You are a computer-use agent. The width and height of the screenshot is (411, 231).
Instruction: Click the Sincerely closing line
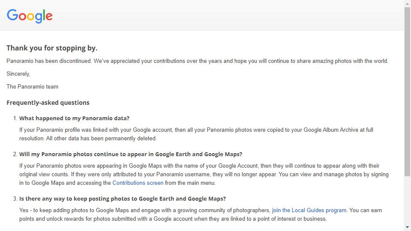[18, 74]
